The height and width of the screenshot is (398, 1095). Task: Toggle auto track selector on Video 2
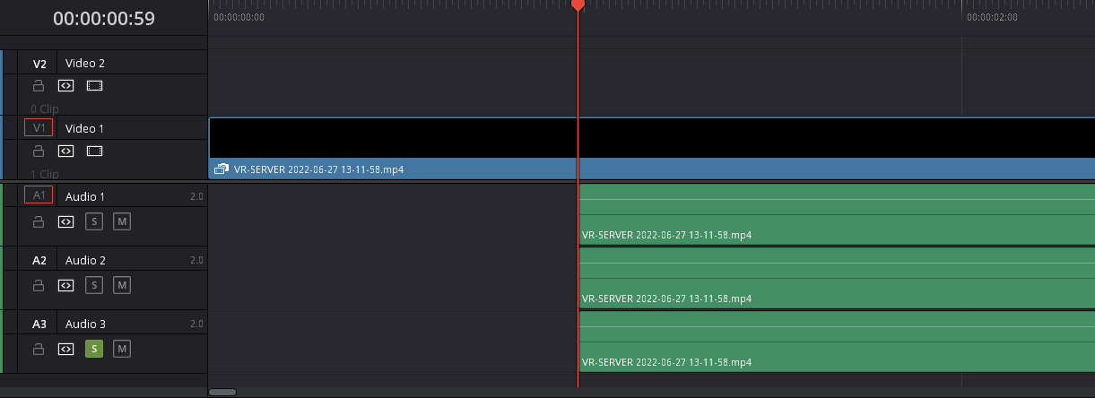coord(65,86)
